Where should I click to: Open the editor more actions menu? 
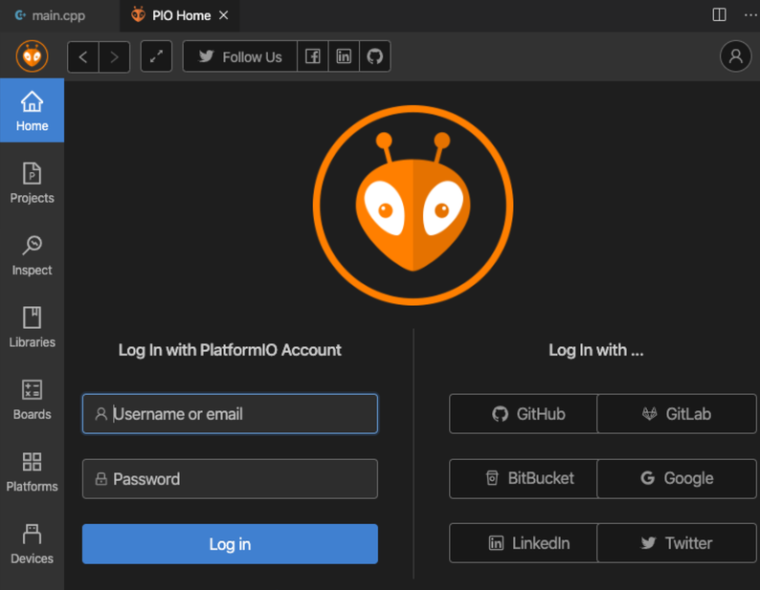(x=749, y=14)
